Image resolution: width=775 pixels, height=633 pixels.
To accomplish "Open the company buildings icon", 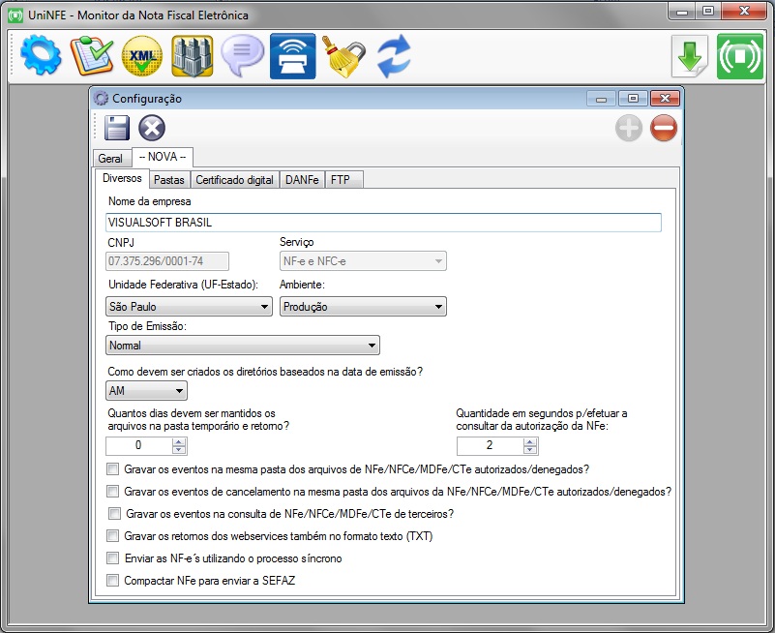I will click(193, 56).
